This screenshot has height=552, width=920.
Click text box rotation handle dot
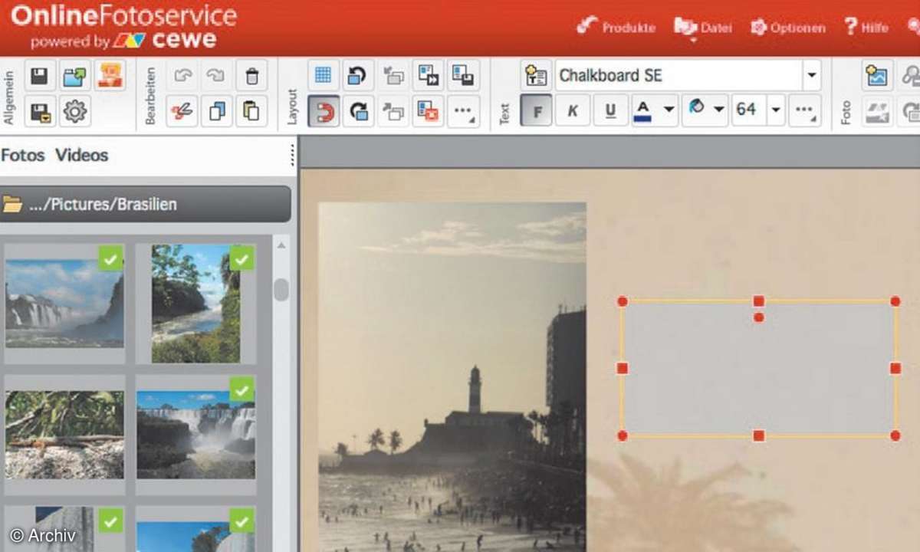point(758,317)
